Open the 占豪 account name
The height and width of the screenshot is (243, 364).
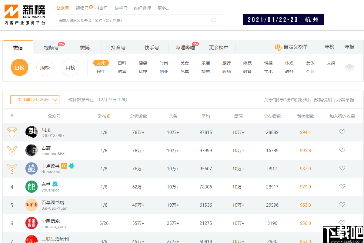[46, 148]
